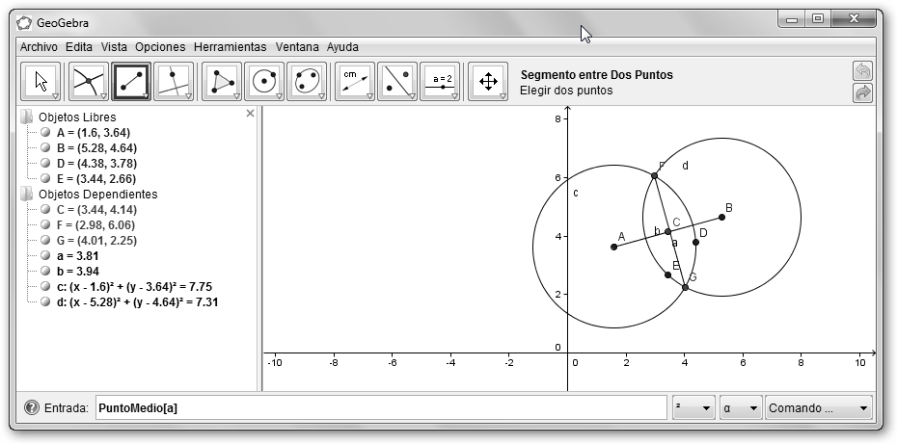The image size is (897, 444).
Task: Choose the Perpendicular Line tool
Action: coord(174,81)
